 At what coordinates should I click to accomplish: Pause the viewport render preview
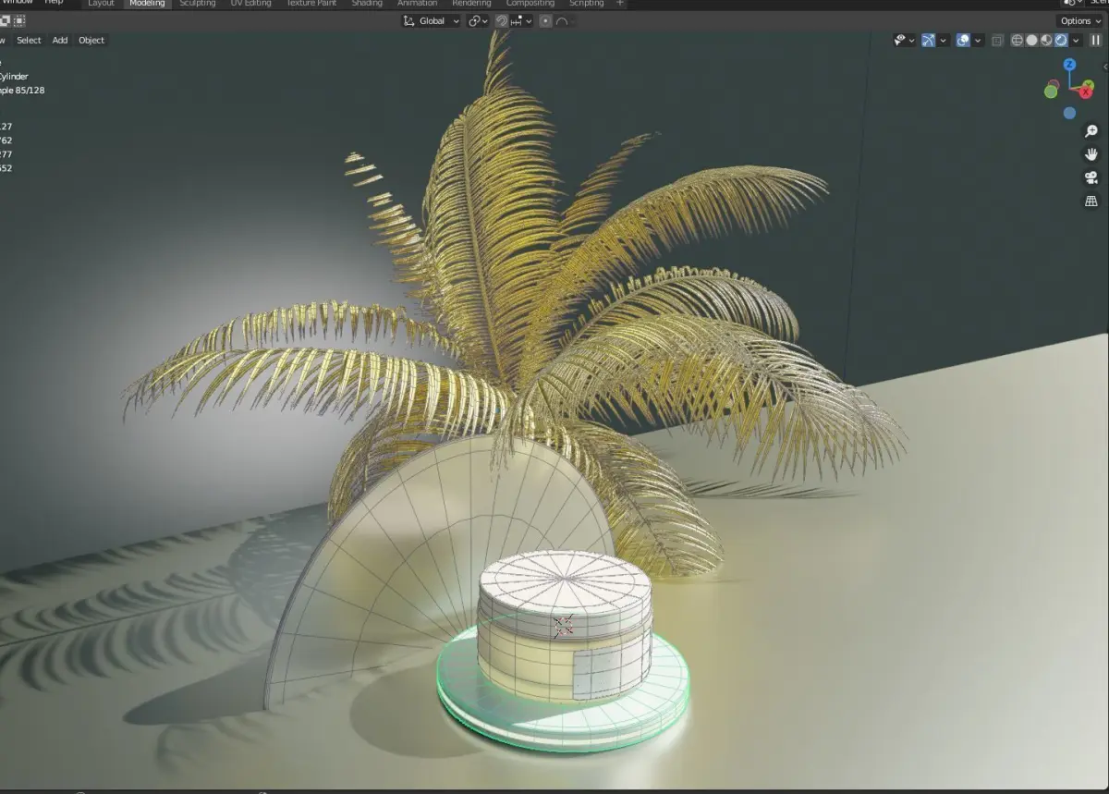pos(1096,40)
